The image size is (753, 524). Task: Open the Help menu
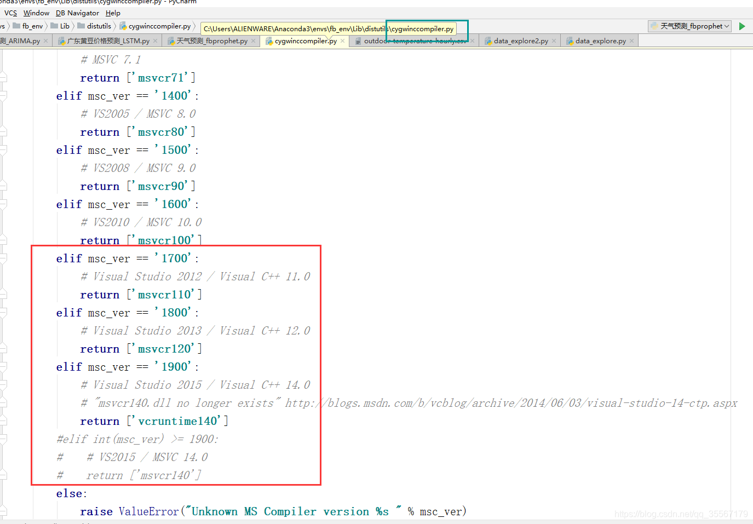113,13
